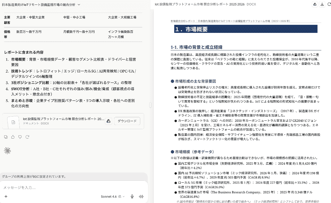Viewport: 331px width, 203px height.
Task: Give thumbs down feedback on response
Action: 20,137
